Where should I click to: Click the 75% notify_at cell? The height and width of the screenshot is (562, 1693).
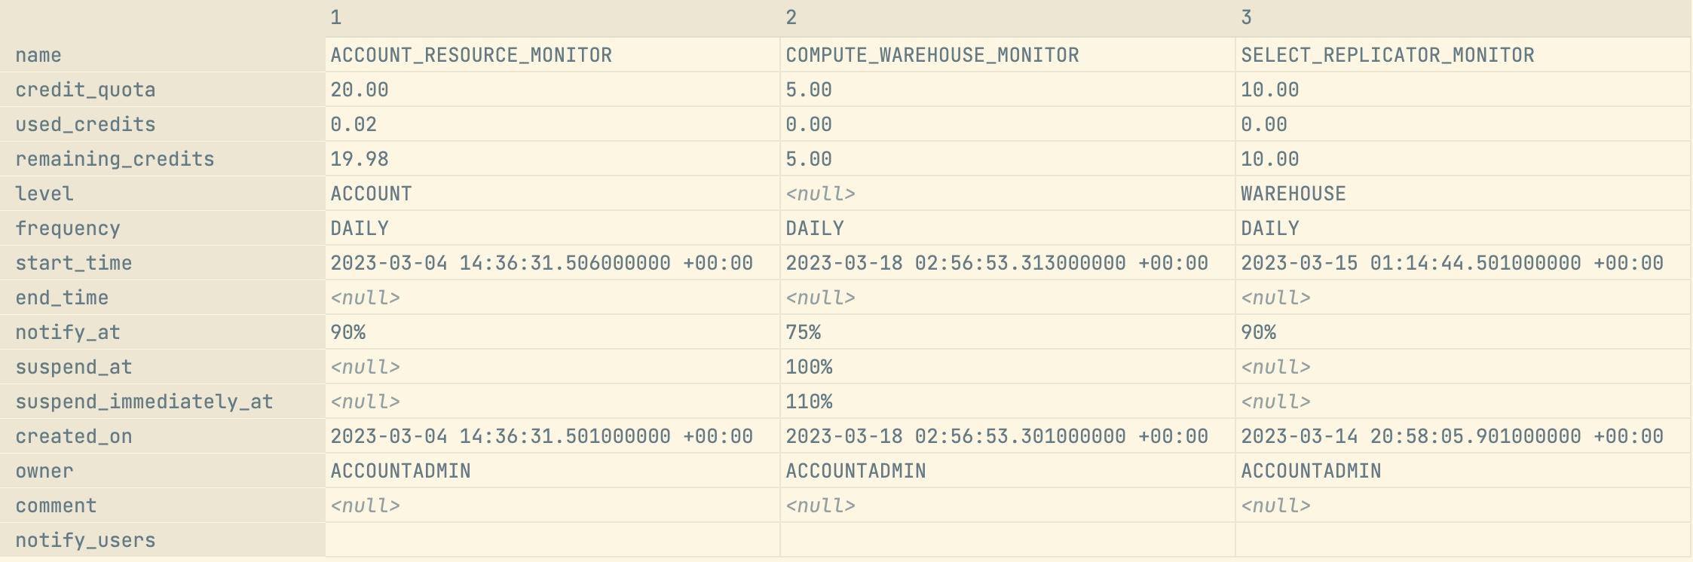point(1008,332)
